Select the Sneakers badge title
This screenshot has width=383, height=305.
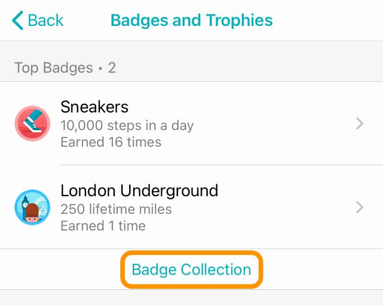[94, 107]
